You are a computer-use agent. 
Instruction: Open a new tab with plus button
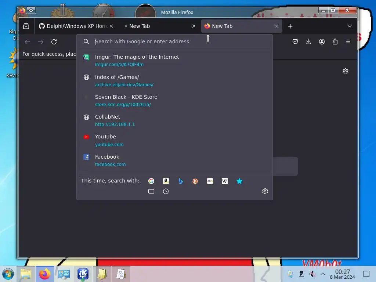click(x=290, y=26)
